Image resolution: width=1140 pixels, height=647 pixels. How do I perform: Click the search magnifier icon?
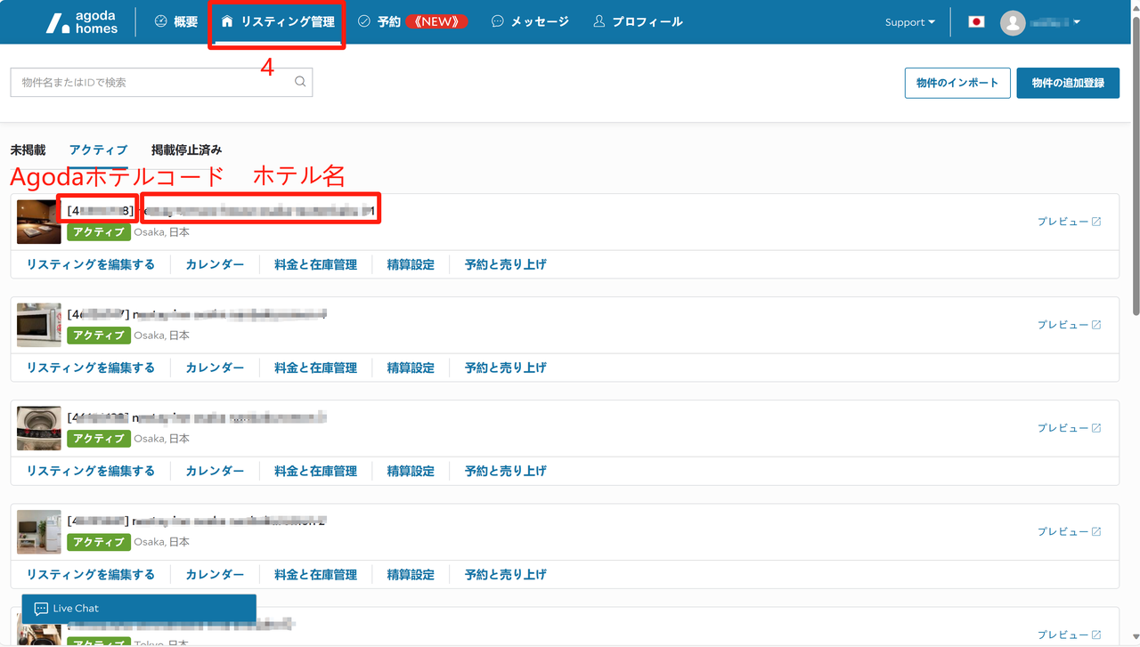coord(300,82)
